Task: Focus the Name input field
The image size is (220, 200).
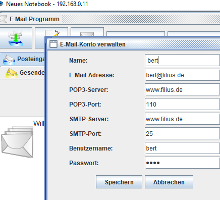Action: (182, 60)
